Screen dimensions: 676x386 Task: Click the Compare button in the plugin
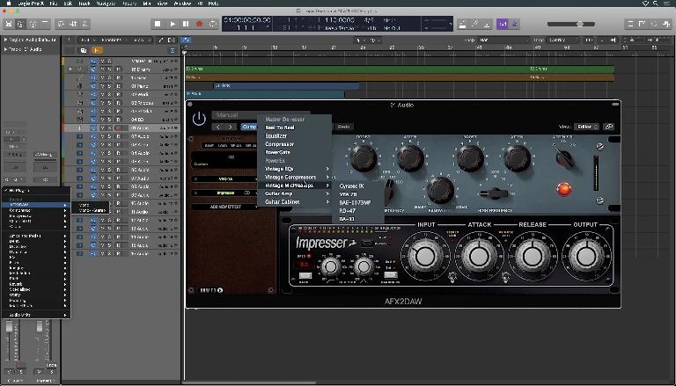point(249,127)
